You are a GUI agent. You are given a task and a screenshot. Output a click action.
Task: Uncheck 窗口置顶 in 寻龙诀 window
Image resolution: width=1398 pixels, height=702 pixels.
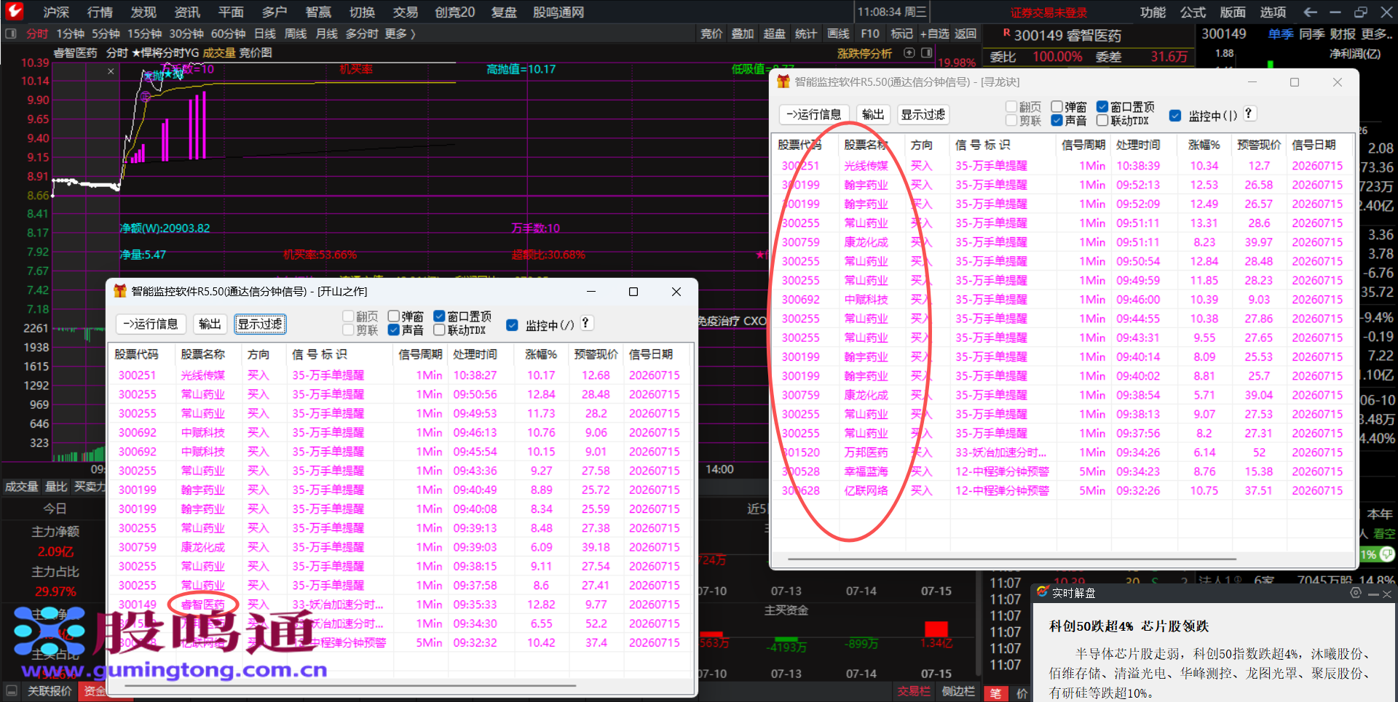1102,107
